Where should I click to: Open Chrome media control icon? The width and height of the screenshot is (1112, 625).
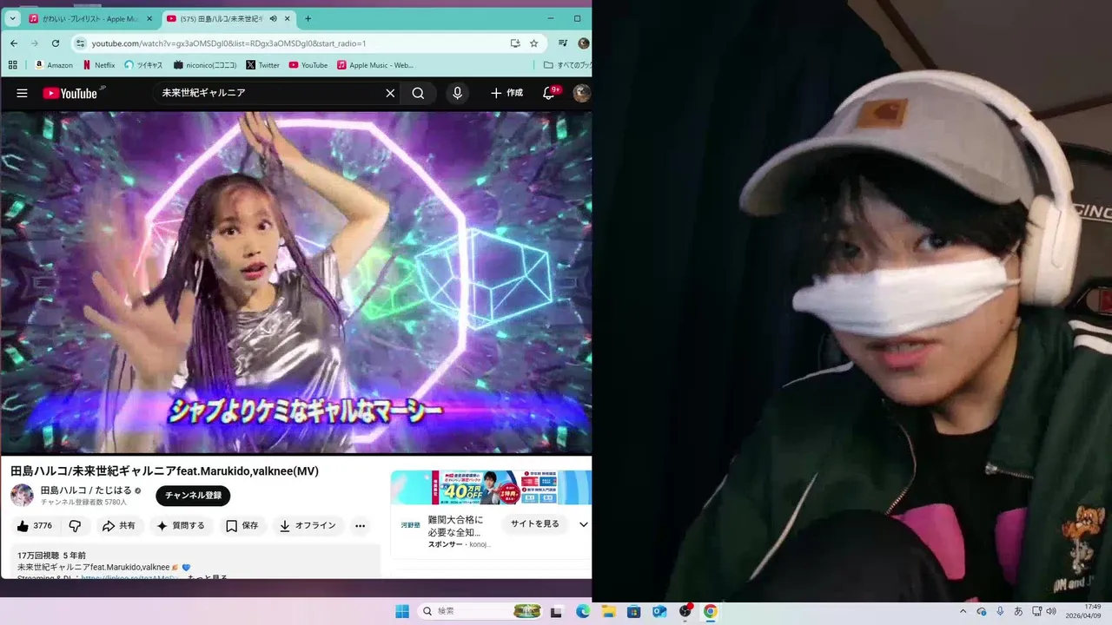[x=563, y=43]
